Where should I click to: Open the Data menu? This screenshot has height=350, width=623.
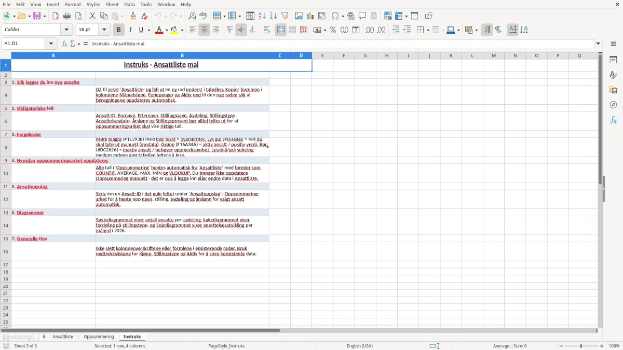click(x=129, y=4)
